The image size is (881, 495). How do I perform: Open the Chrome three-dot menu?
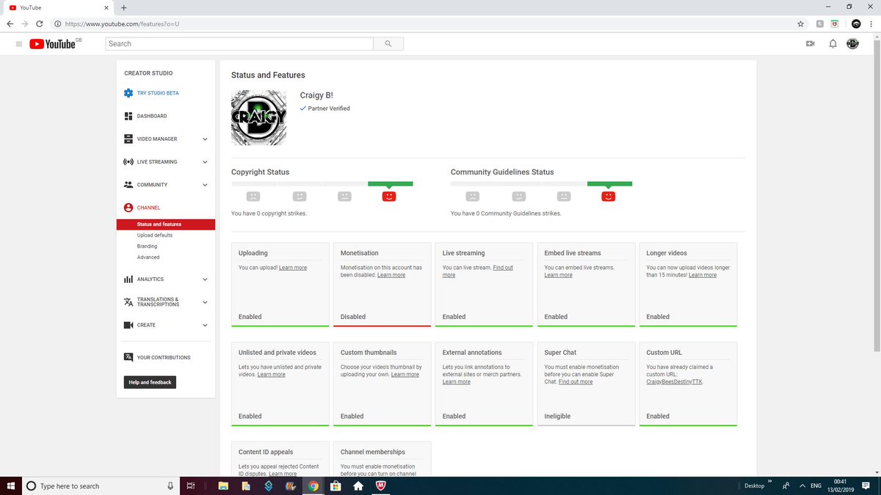871,23
